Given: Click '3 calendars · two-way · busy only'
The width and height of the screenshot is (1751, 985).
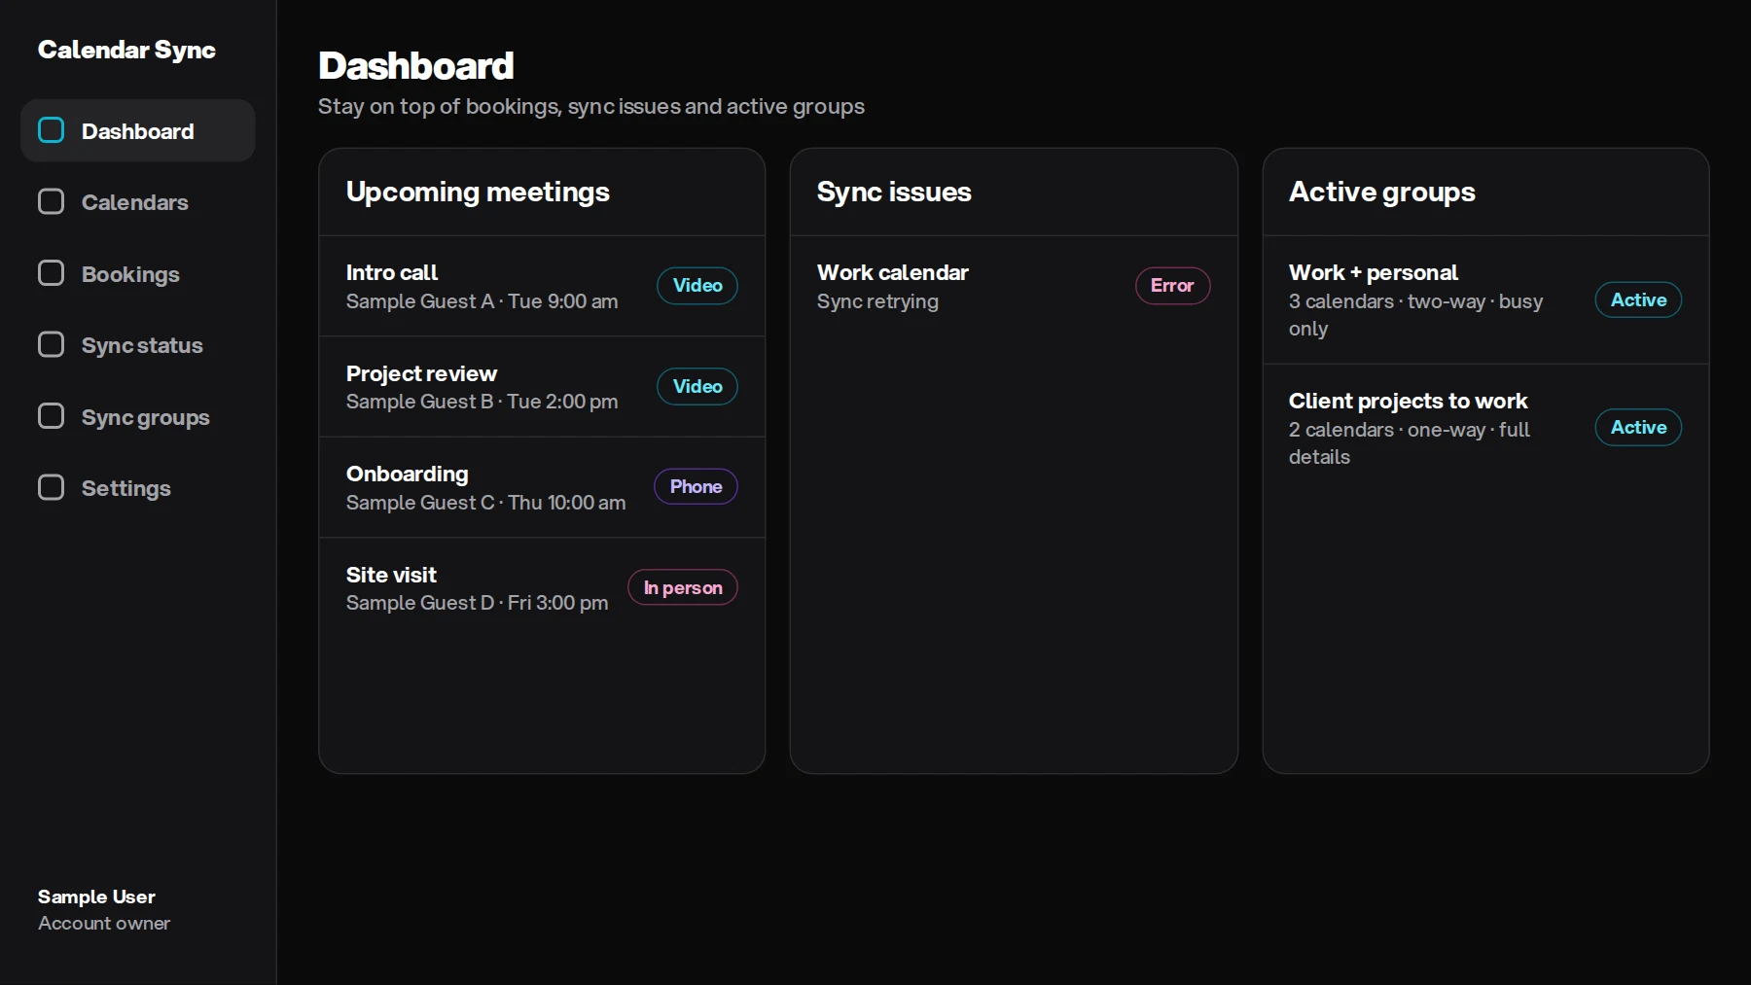Looking at the screenshot, I should [1415, 315].
